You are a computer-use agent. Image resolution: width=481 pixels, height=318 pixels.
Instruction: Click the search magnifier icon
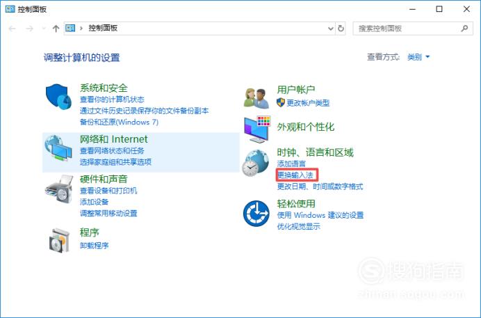click(x=464, y=29)
